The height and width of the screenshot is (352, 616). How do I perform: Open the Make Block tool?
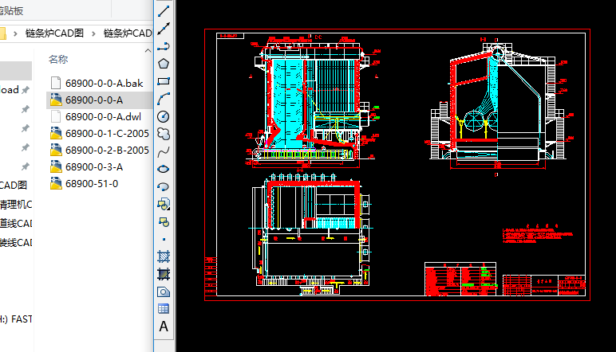tap(164, 222)
